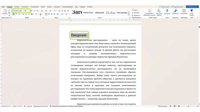Open the Font group dialog launcher
200x112 pixels.
click(43, 18)
